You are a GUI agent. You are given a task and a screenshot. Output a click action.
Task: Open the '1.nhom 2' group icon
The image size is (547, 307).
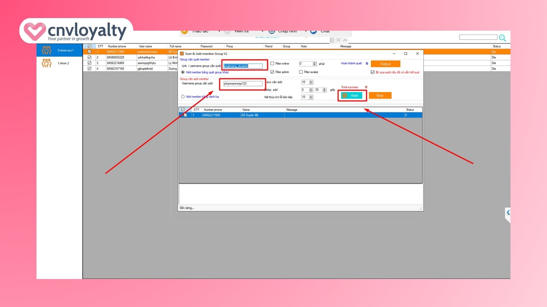pyautogui.click(x=46, y=63)
